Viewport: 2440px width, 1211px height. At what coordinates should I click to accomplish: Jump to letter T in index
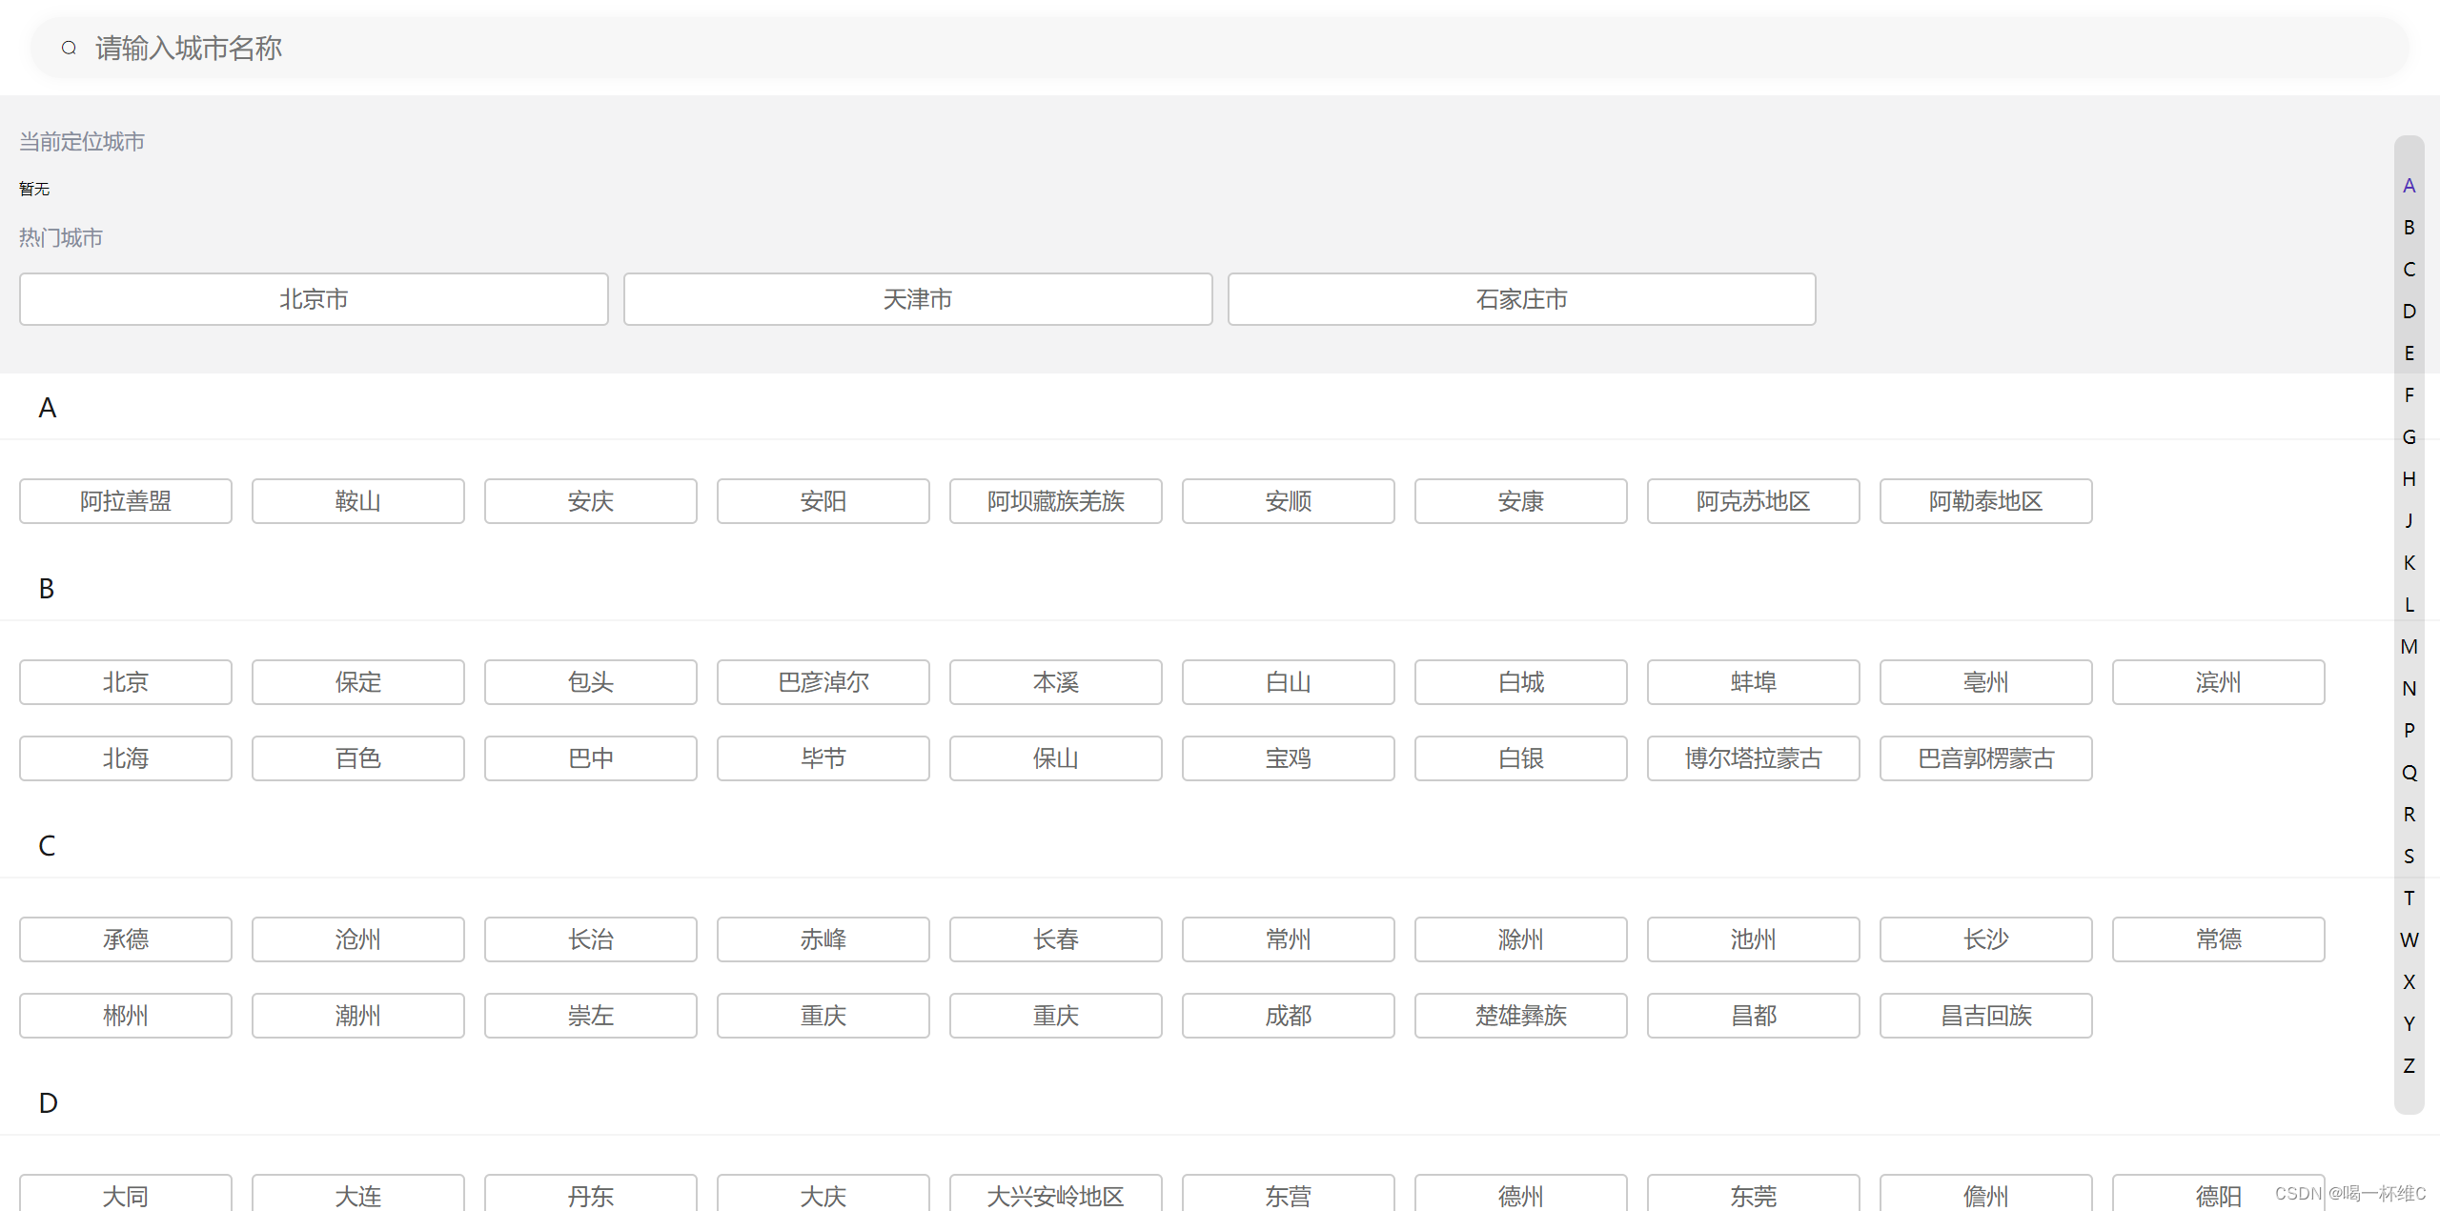2409,898
